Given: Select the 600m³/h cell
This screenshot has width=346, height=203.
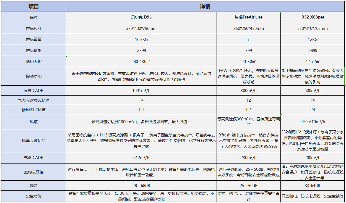Looking at the screenshot, I should pyautogui.click(x=313, y=91).
